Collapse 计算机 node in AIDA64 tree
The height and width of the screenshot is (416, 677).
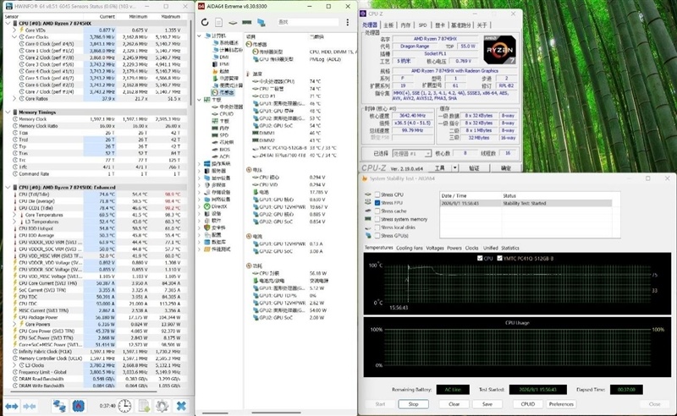199,36
